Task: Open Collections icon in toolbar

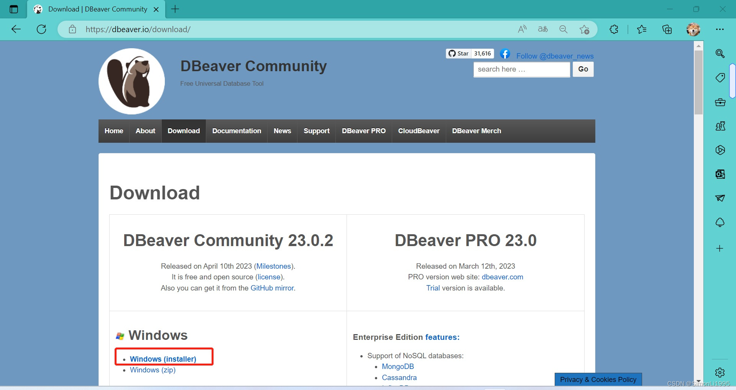Action: [667, 29]
